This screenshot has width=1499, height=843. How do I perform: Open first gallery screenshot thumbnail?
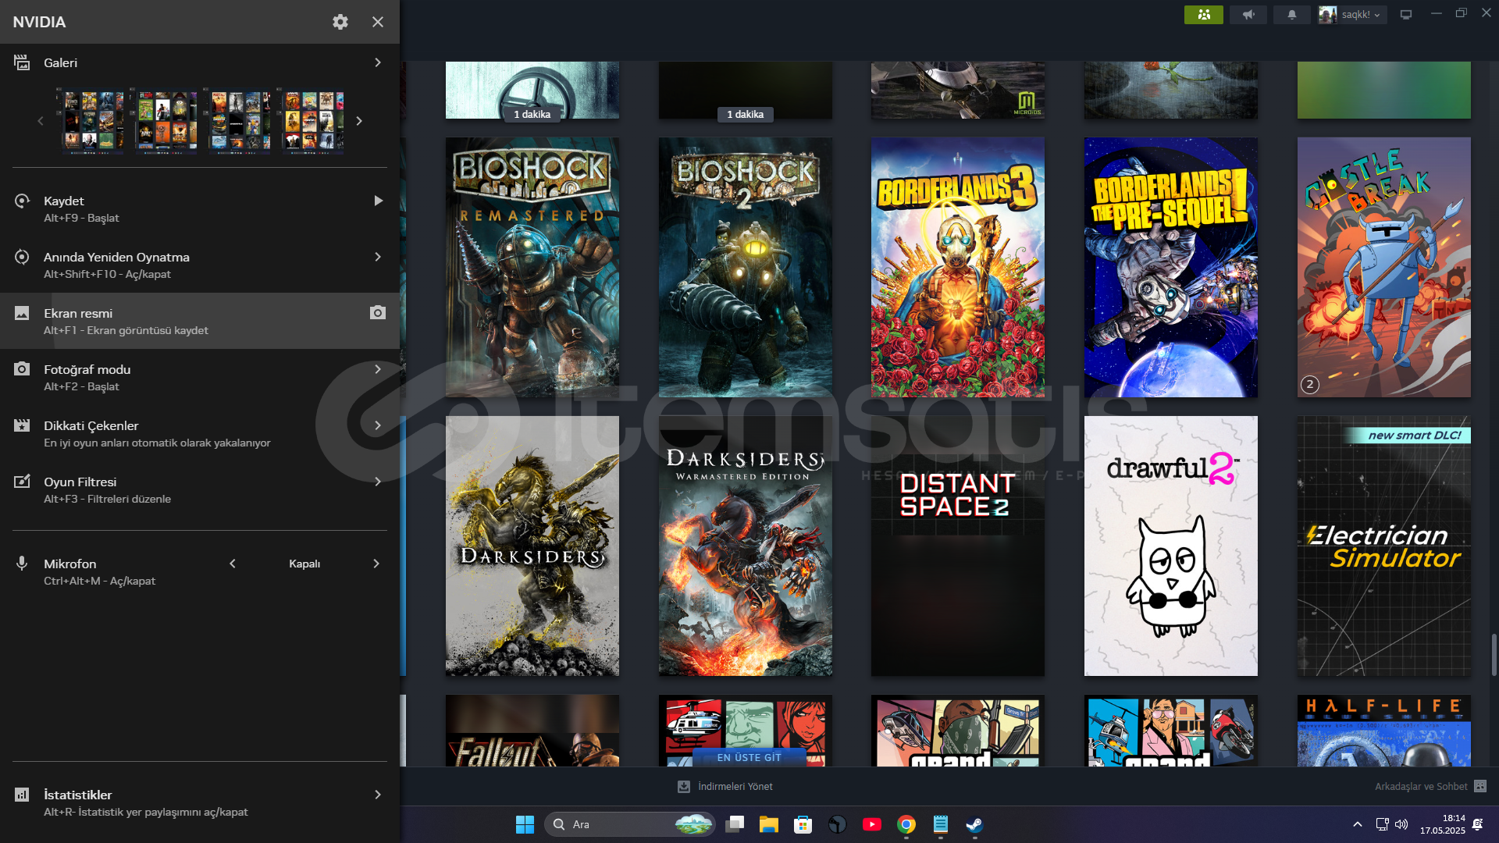(x=93, y=121)
